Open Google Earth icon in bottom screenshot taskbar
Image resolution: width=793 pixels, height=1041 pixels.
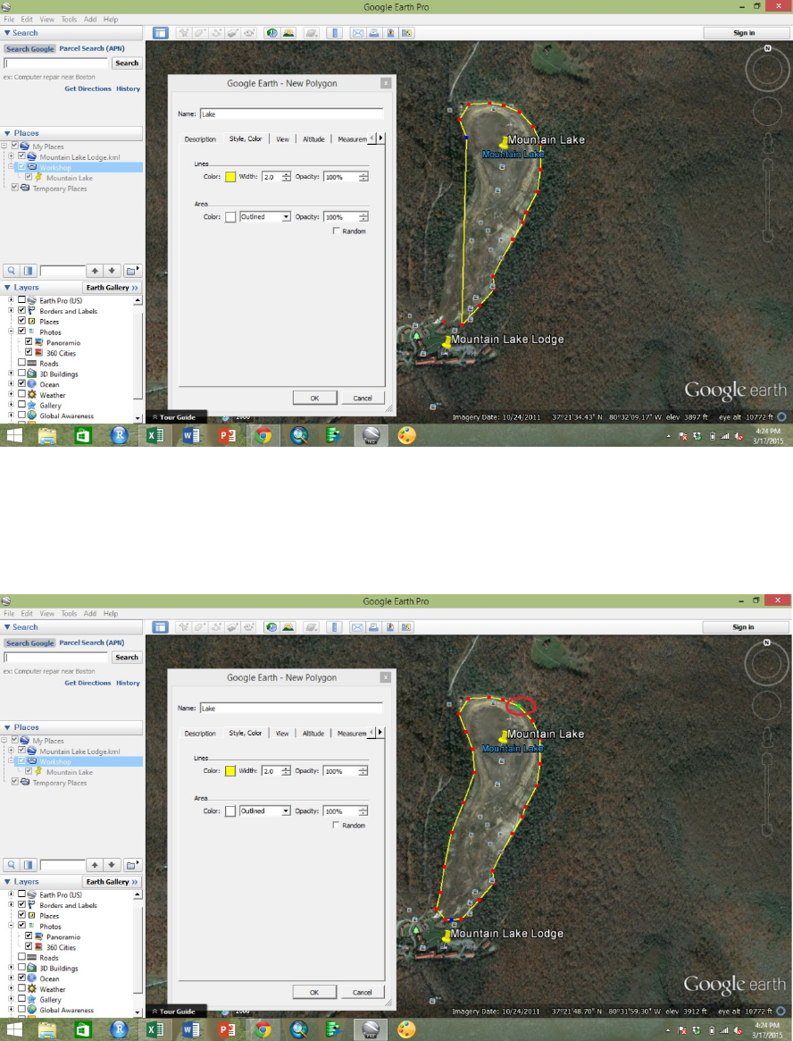(371, 1029)
